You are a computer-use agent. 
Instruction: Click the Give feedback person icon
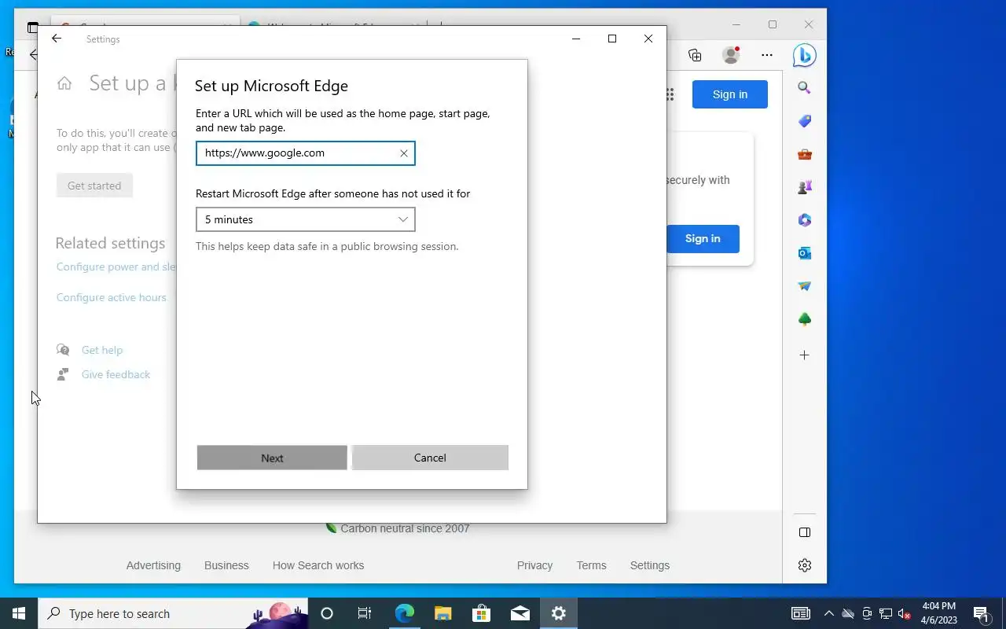tap(63, 374)
